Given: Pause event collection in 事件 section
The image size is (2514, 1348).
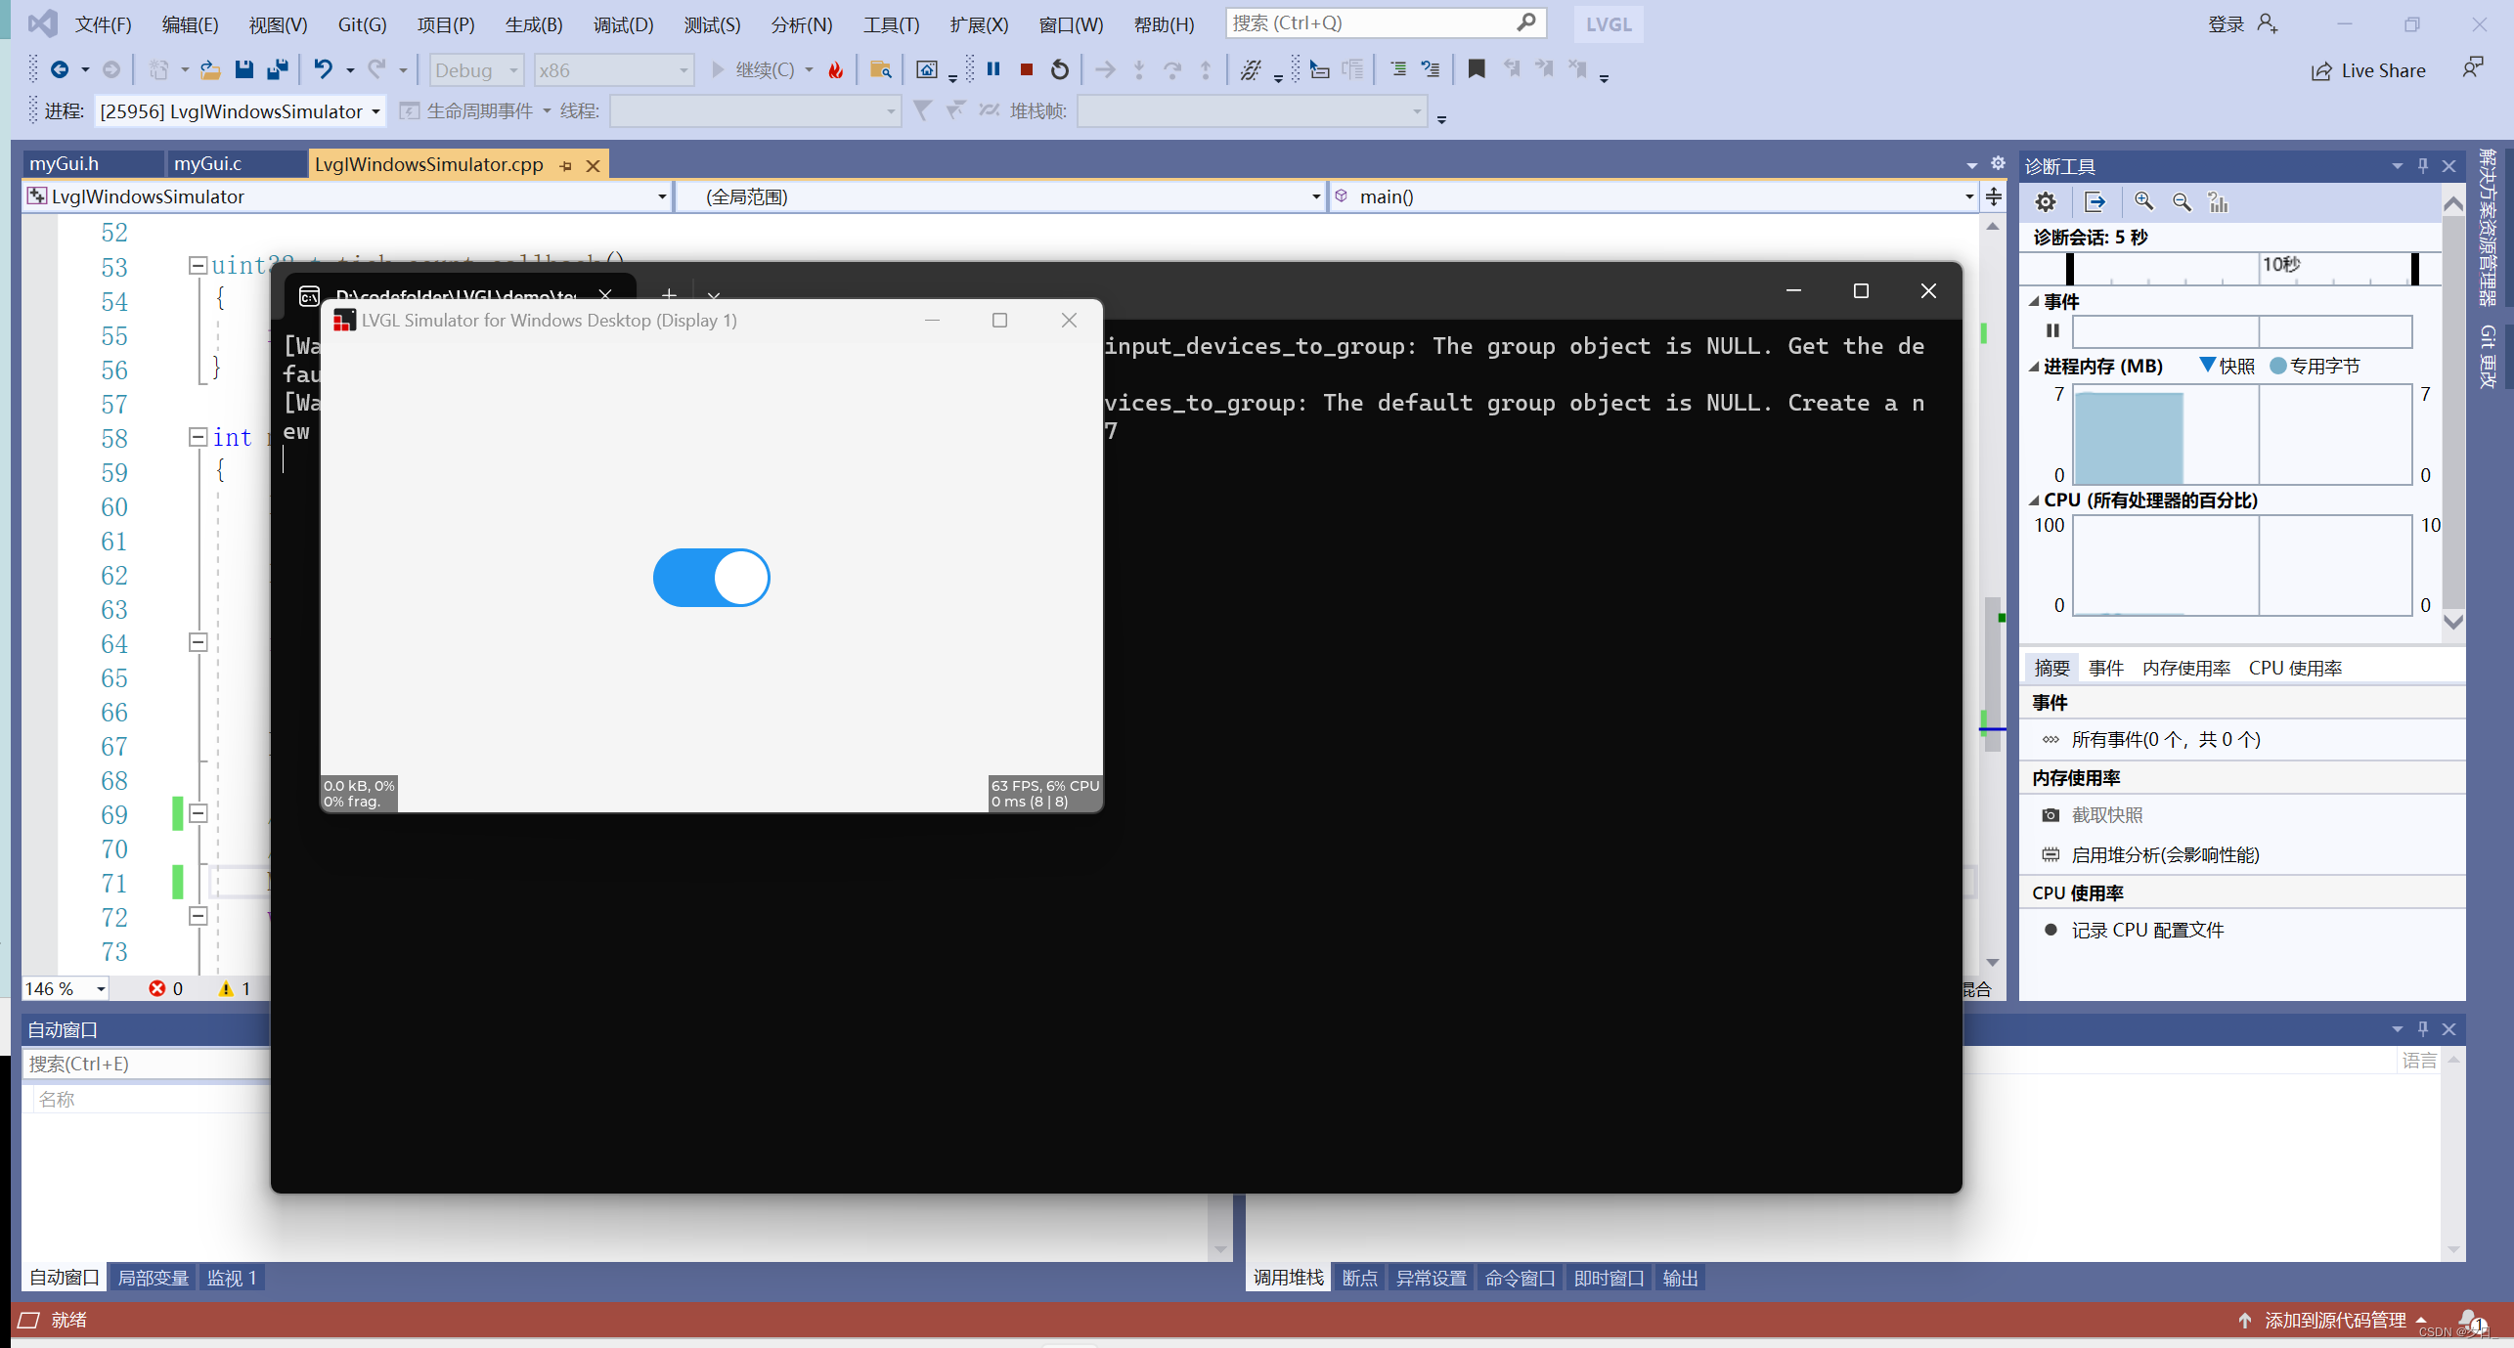Looking at the screenshot, I should [2052, 330].
